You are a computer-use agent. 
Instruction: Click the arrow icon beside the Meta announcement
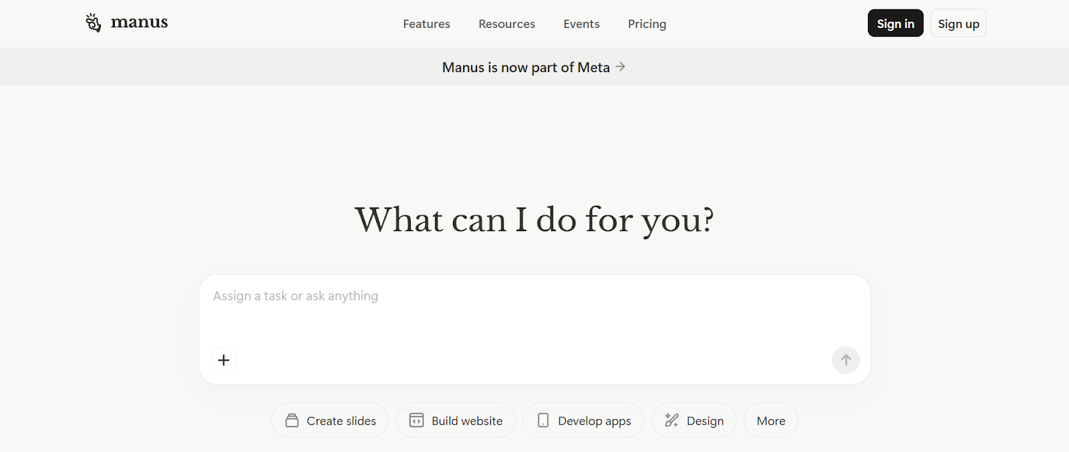coord(621,67)
